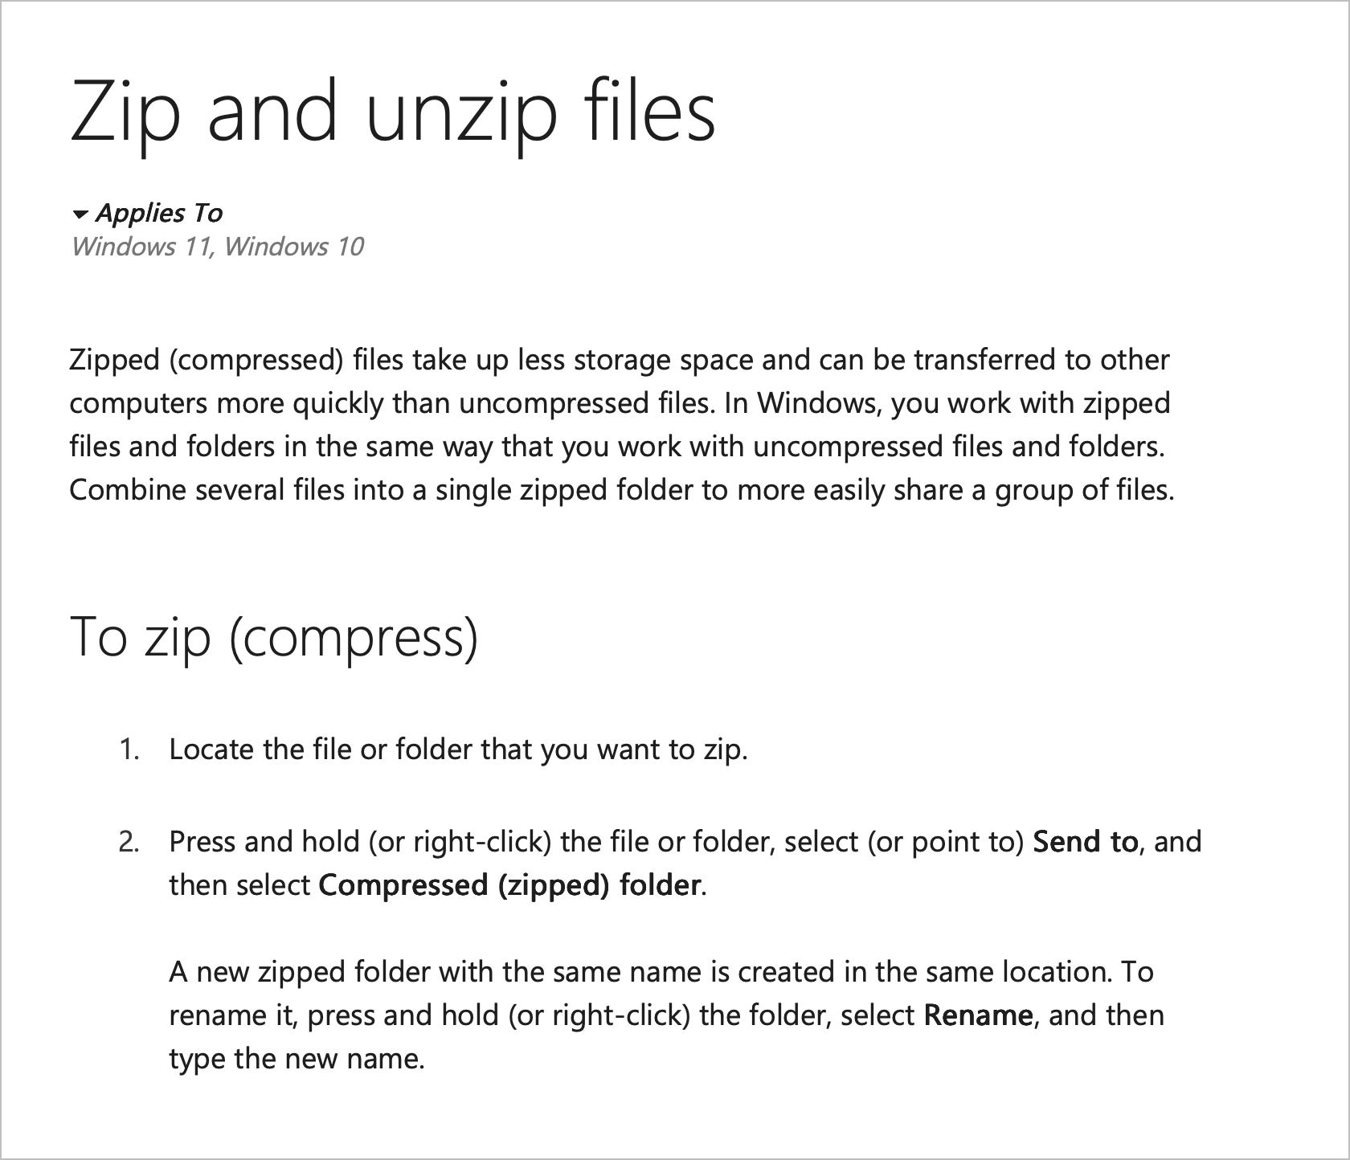Click bold Compressed (zipped) folder text
Screen dimensions: 1350x1160
click(x=510, y=885)
